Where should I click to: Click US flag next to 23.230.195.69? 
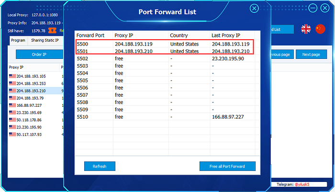(12, 113)
